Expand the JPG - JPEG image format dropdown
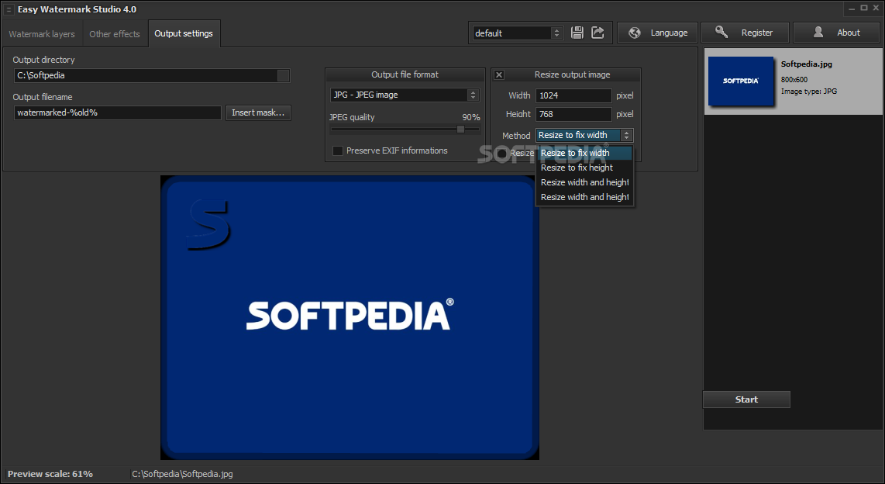This screenshot has width=885, height=484. (x=405, y=95)
